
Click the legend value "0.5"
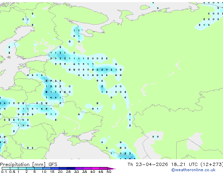click(x=12, y=172)
